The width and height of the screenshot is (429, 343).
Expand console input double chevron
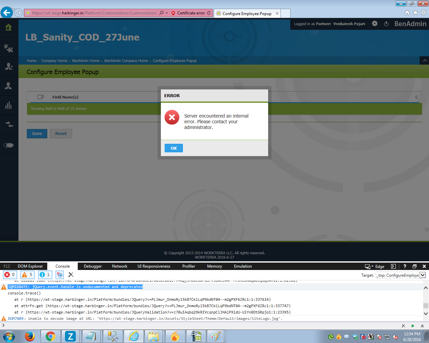pyautogui.click(x=422, y=326)
